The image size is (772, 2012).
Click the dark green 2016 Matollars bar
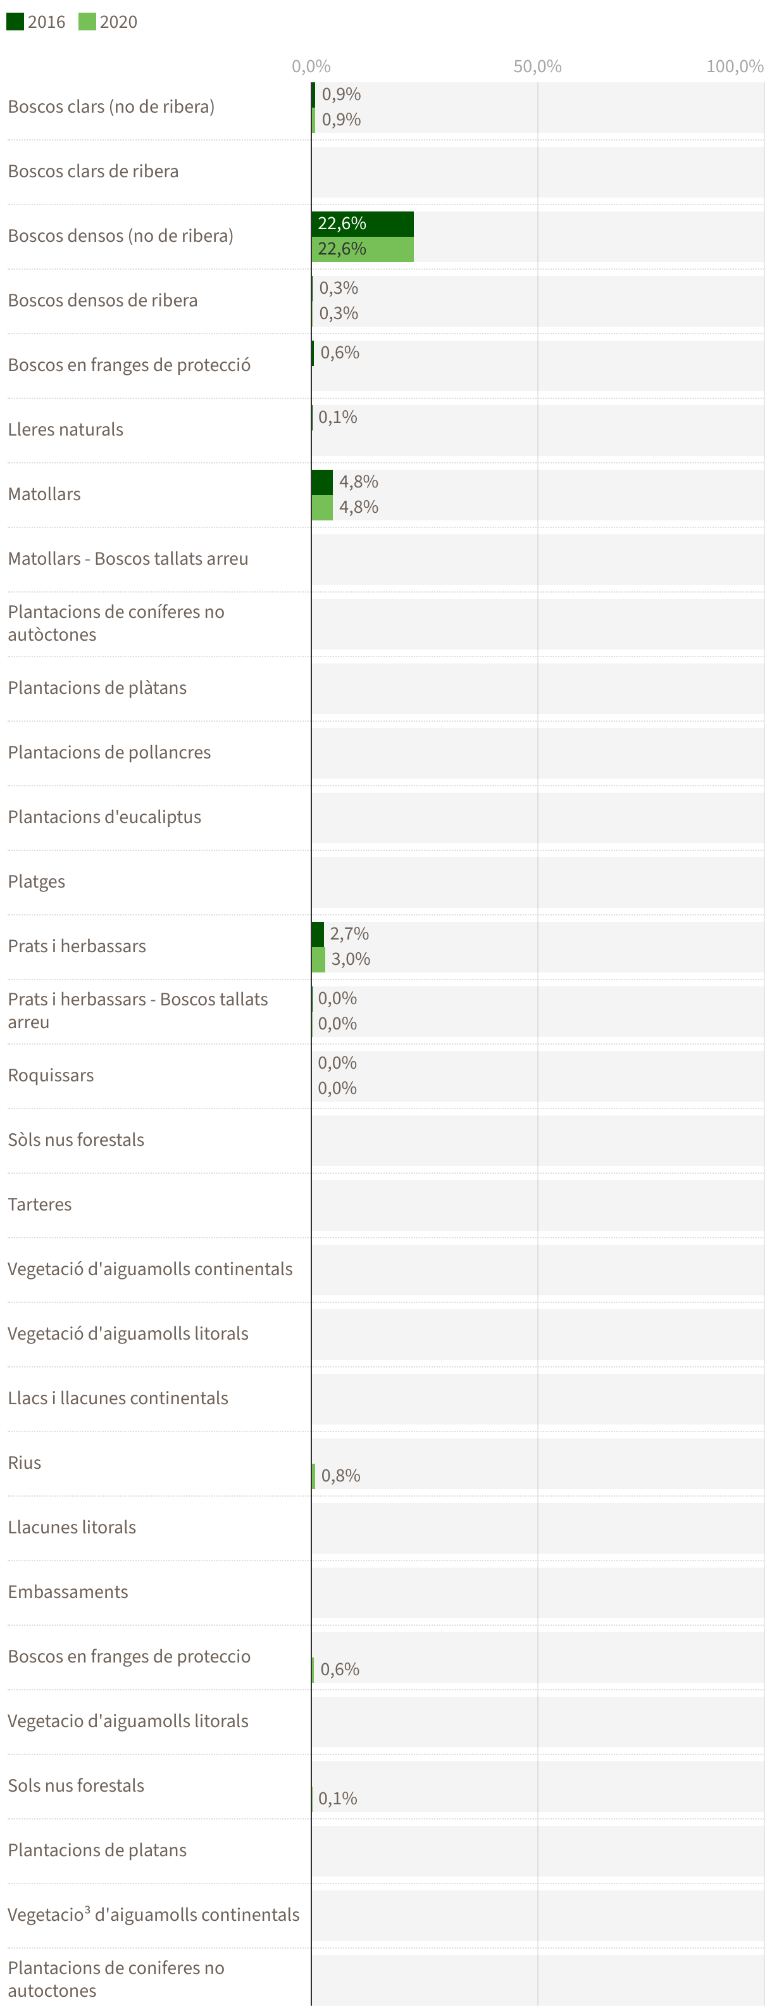tap(321, 482)
